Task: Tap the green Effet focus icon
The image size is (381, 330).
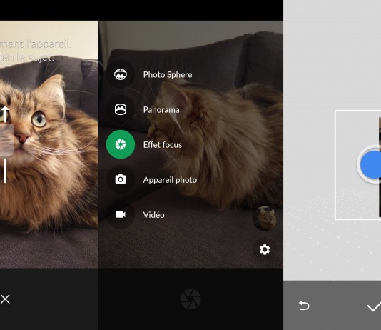Action: 121,144
